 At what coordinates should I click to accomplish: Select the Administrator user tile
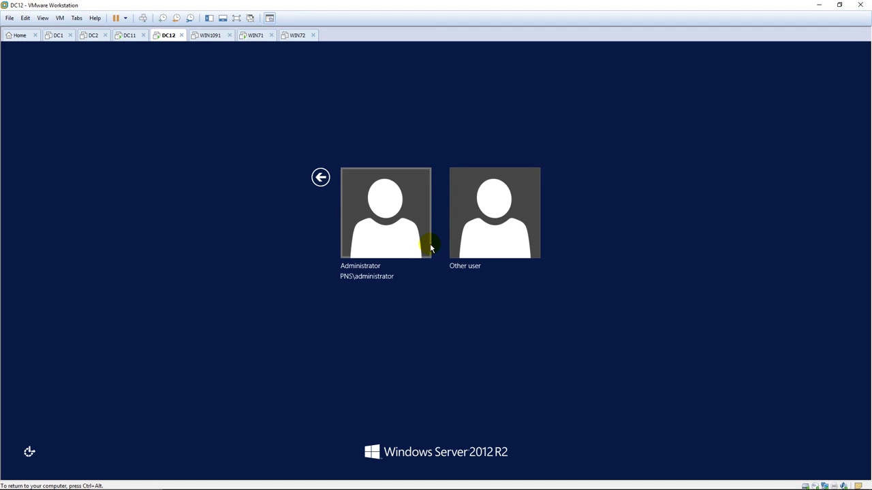point(386,212)
